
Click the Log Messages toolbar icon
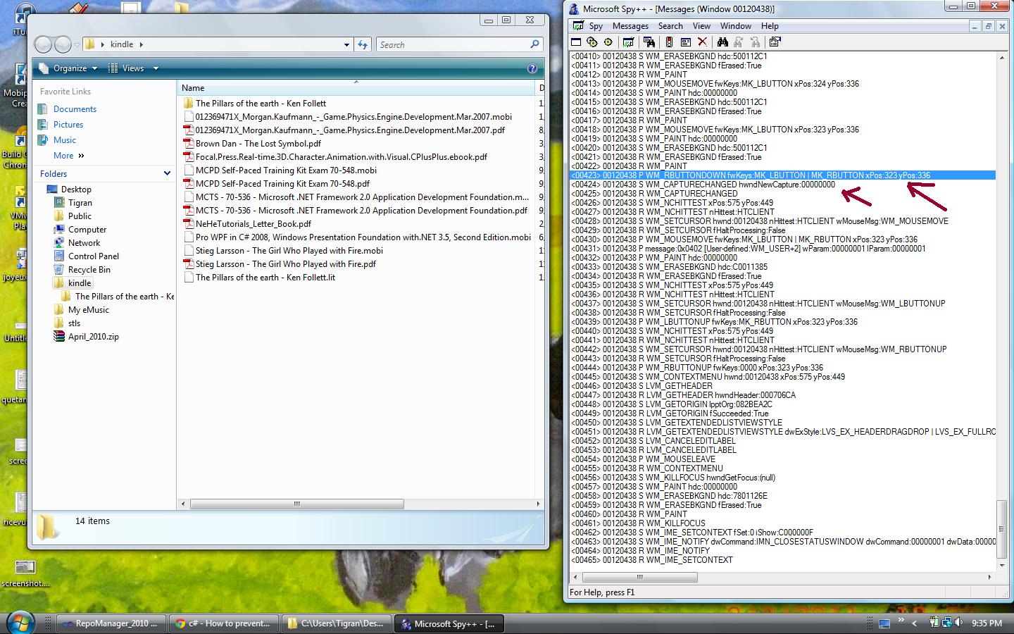pyautogui.click(x=629, y=42)
